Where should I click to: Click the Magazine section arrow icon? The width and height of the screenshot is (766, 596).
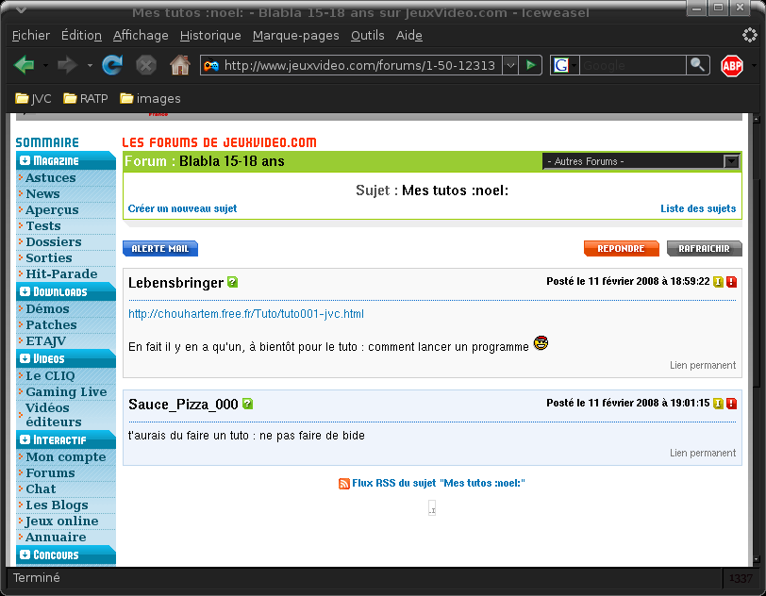click(x=25, y=160)
